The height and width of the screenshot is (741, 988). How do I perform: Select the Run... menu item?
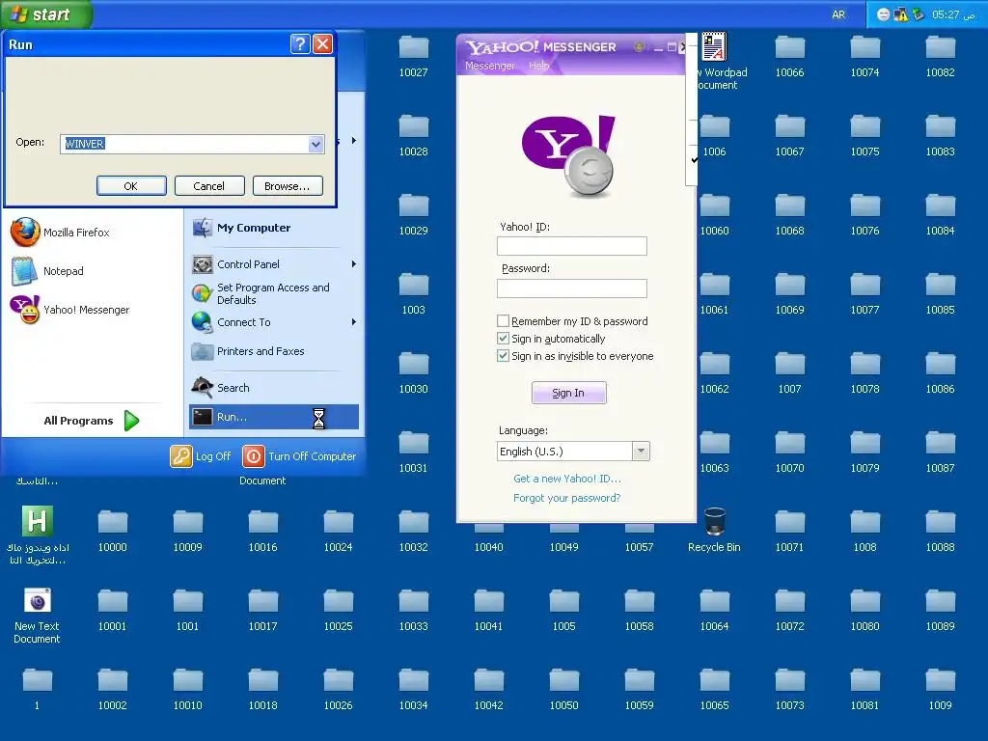pos(274,417)
